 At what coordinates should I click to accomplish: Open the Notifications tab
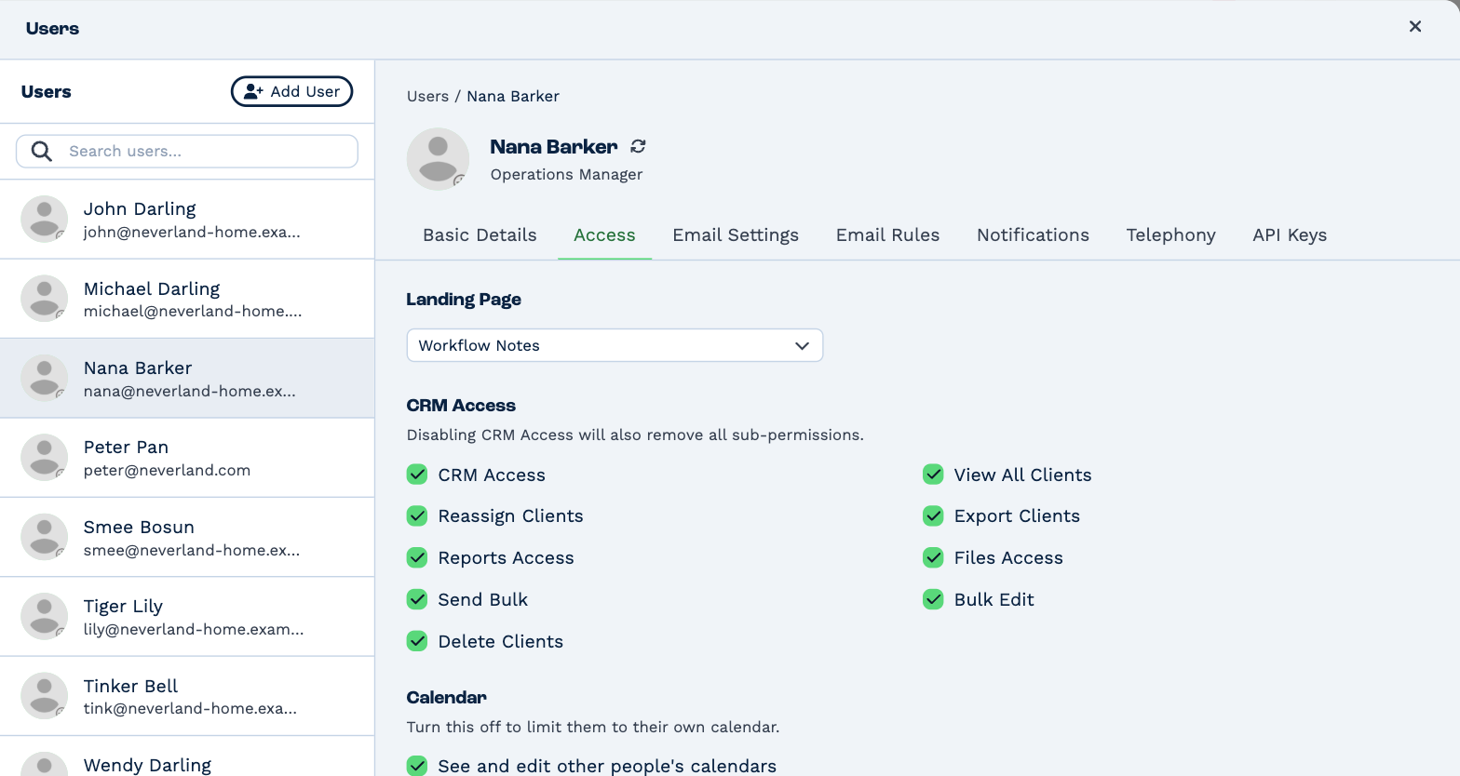pos(1033,235)
